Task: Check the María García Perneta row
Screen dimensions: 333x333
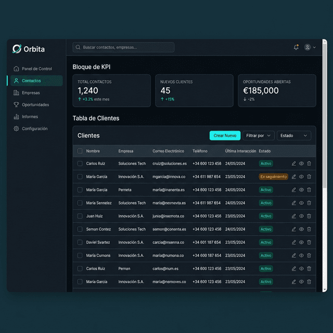Action: pyautogui.click(x=80, y=190)
